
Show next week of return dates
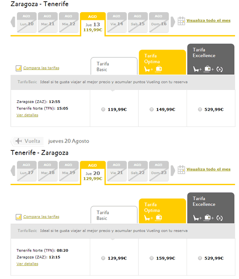click(x=173, y=171)
